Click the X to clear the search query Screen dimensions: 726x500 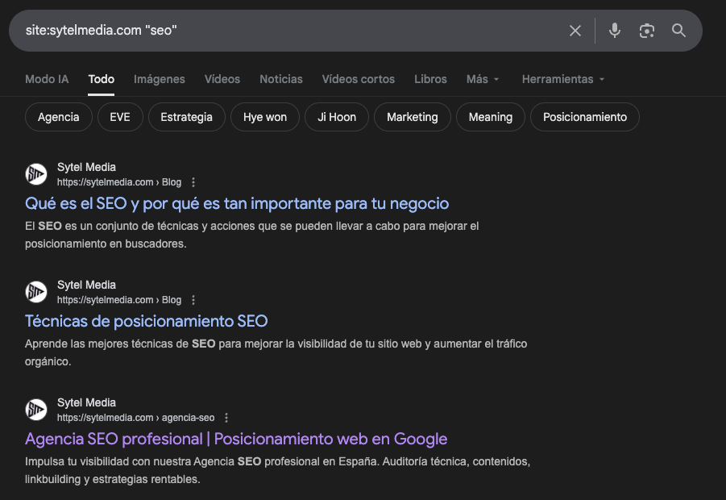575,30
